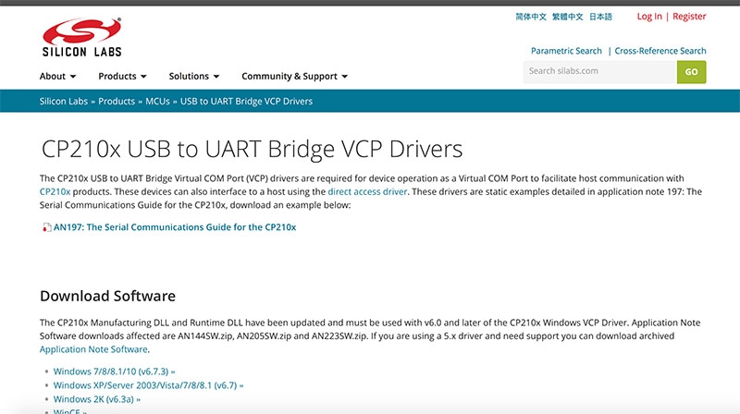Screen dimensions: 740x414
Task: Expand the About menu
Action: [57, 76]
